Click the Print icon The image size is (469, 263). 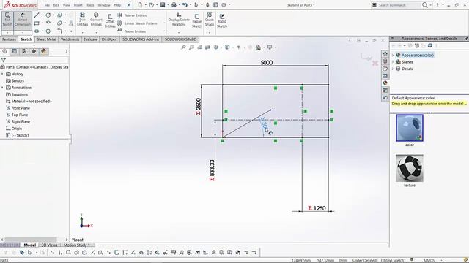pos(174,5)
